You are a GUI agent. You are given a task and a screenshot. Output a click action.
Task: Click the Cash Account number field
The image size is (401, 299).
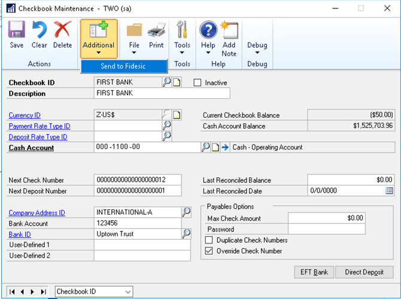pos(147,147)
